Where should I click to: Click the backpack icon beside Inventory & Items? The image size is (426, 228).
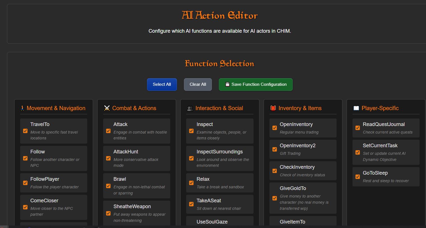coord(273,108)
